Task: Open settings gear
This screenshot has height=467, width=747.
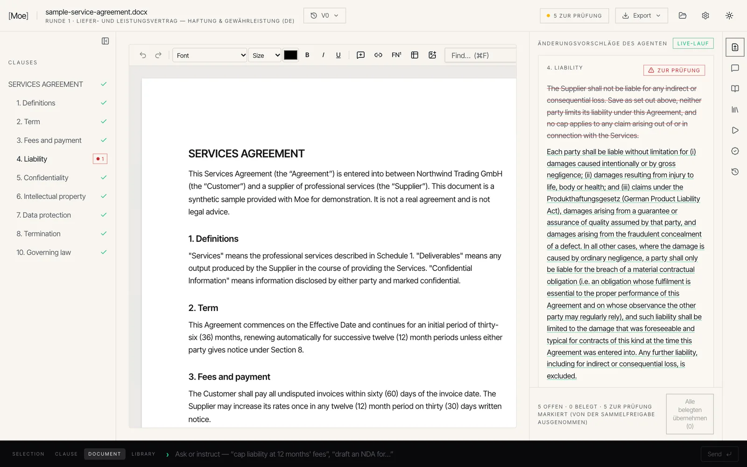Action: tap(705, 15)
